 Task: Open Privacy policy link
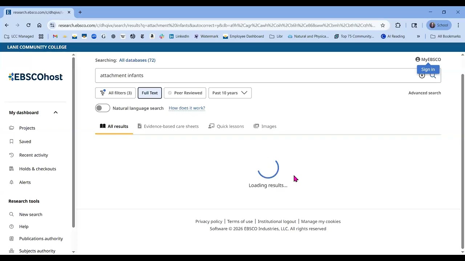[209, 221]
